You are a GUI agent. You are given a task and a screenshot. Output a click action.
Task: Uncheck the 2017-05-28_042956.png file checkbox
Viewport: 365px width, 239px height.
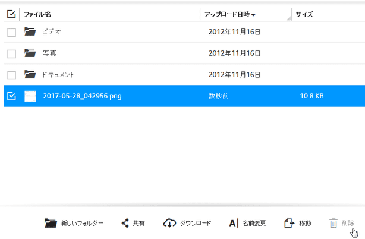pos(11,96)
